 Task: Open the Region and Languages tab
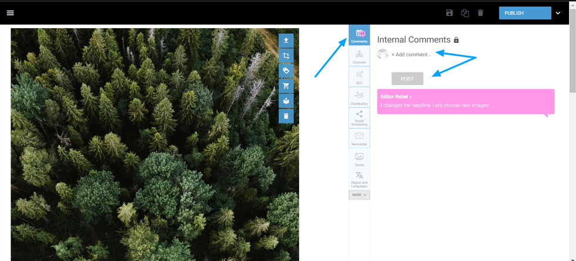click(359, 179)
